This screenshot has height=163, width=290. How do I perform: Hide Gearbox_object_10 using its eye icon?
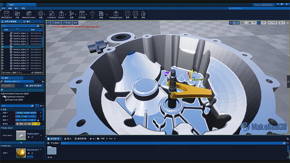[x=2, y=50]
